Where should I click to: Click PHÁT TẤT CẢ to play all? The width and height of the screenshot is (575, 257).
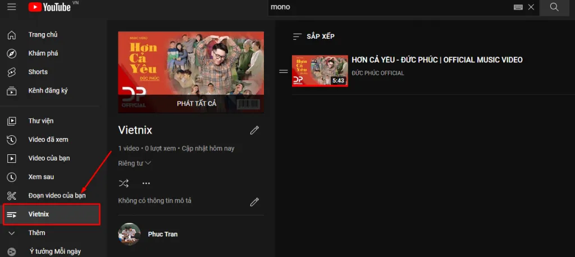coord(197,104)
